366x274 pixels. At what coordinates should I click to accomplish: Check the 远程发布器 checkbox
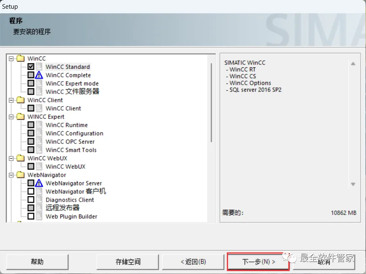tap(31, 208)
